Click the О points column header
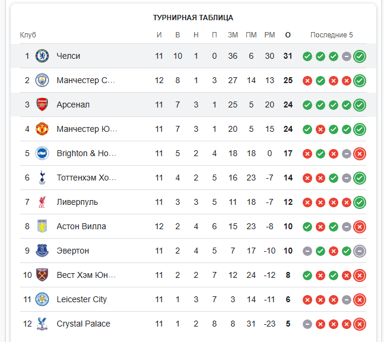The image size is (384, 342). (288, 35)
